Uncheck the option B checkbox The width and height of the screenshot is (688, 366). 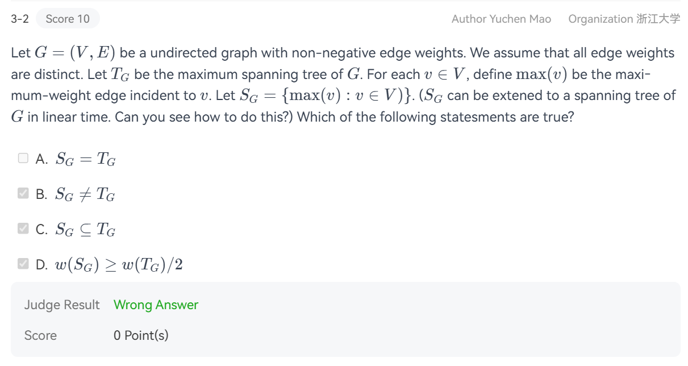coord(23,194)
